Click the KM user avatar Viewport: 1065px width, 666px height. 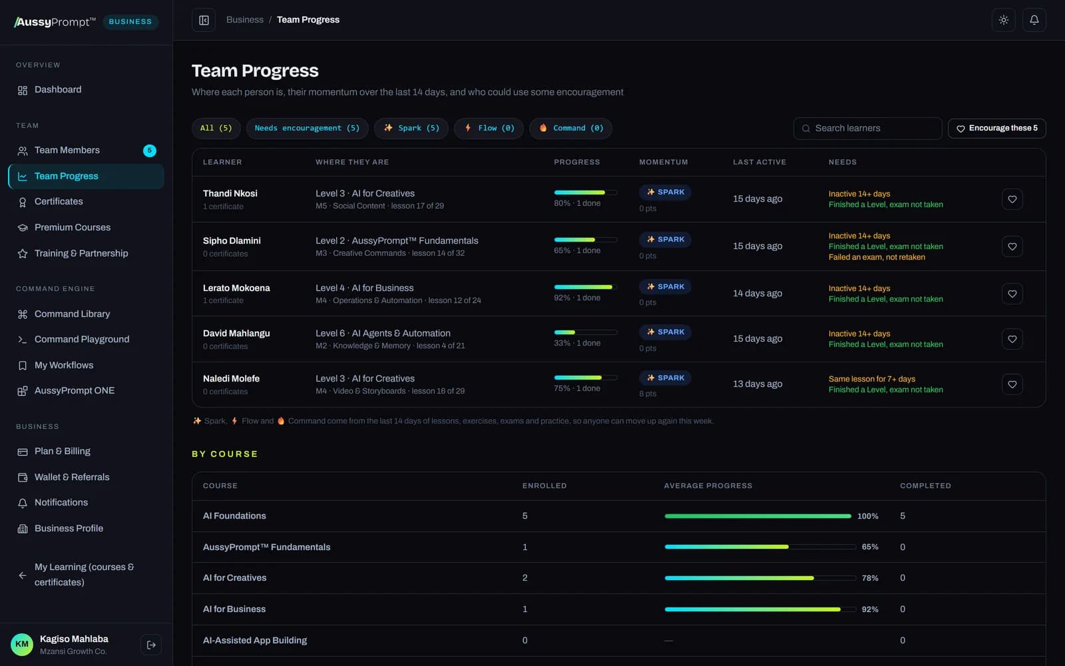pos(22,645)
